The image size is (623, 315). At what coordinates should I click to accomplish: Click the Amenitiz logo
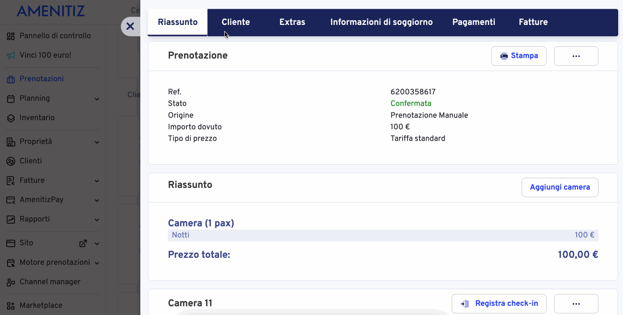point(51,10)
